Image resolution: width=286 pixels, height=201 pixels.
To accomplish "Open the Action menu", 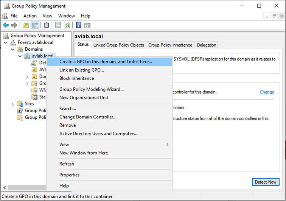I will click(30, 16).
